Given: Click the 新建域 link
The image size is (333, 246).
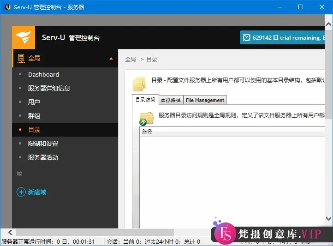Looking at the screenshot, I should pyautogui.click(x=37, y=192).
